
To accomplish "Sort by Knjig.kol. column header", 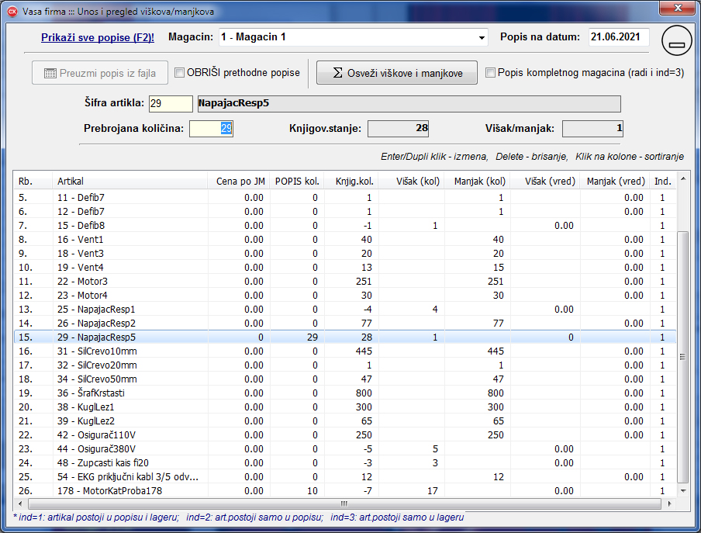I will pos(351,181).
